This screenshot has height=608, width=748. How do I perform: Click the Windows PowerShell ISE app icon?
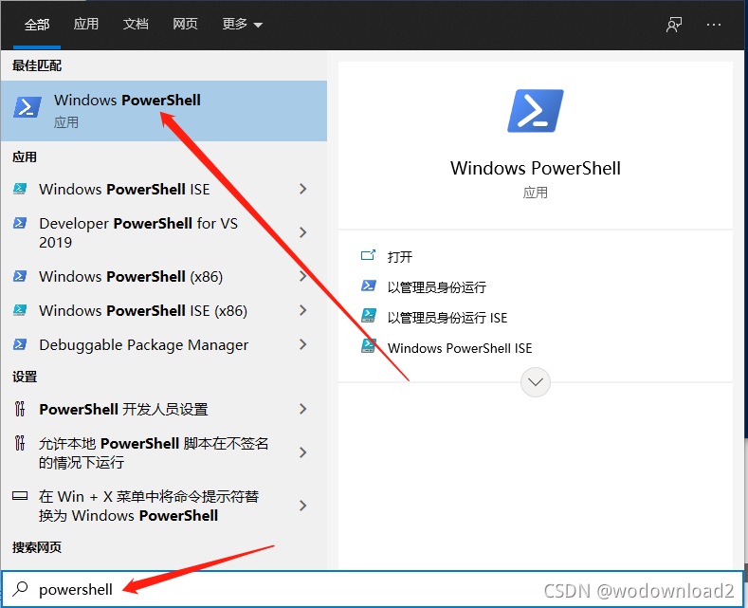20,189
